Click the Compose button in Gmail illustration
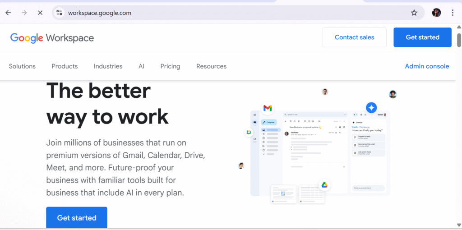462x230 pixels. point(269,122)
